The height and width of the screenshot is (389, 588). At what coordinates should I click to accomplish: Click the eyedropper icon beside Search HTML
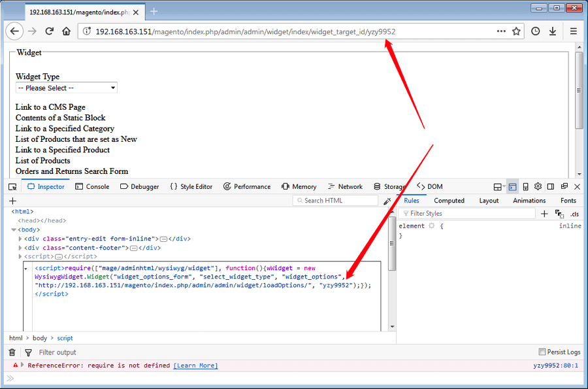coord(387,201)
